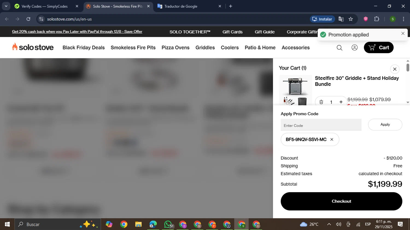Click the Buscar taskbar search box
This screenshot has height=230, width=410.
point(57,224)
